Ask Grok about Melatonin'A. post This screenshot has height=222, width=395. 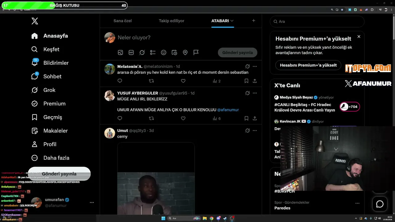pos(247,66)
